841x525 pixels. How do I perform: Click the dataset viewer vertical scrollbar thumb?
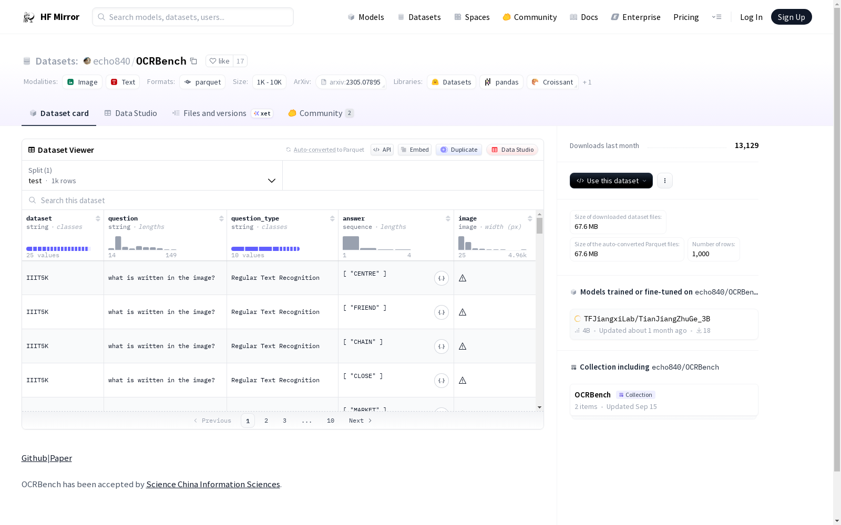coord(539,226)
